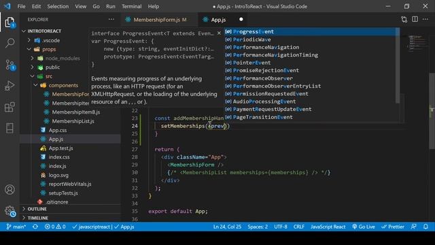Open the Edit menu
Image resolution: width=435 pixels, height=245 pixels.
click(x=36, y=6)
